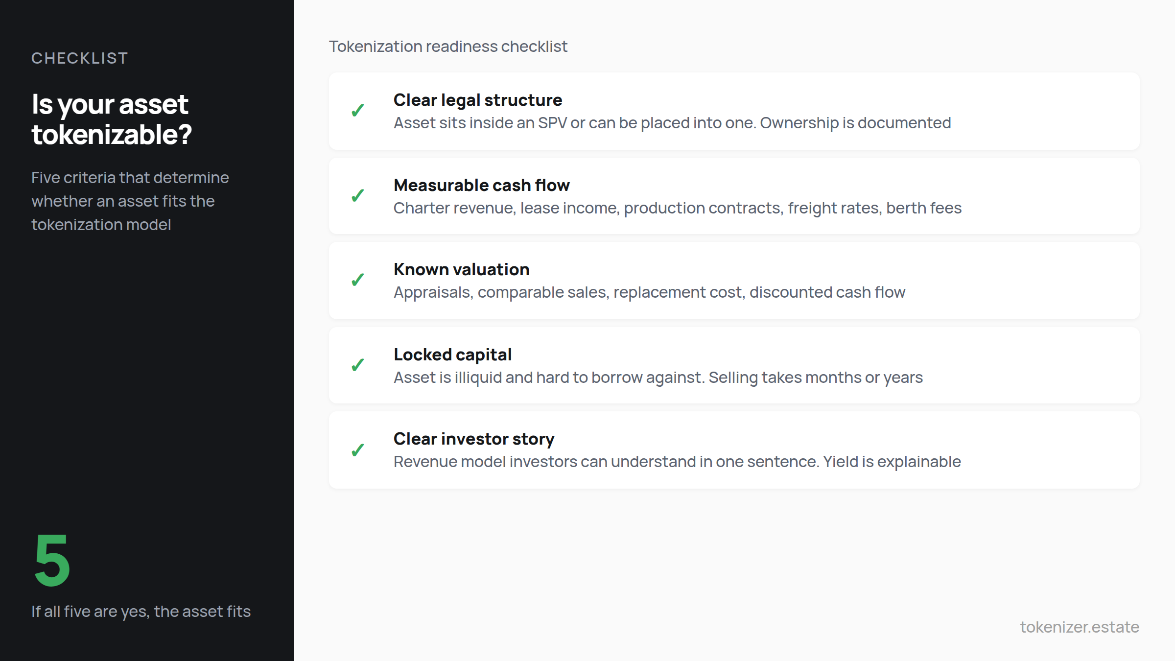This screenshot has width=1175, height=661.
Task: Toggle the checkmark beside Known valuation
Action: (x=357, y=280)
